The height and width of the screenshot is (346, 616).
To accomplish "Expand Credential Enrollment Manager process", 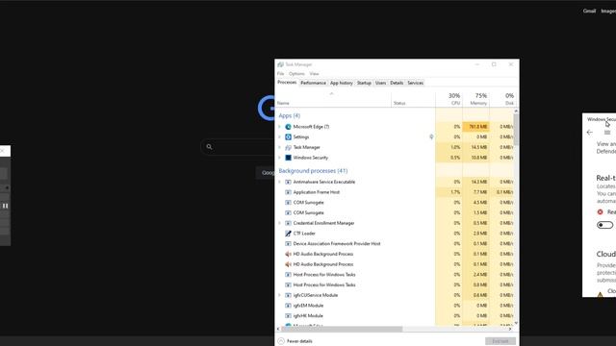I will [x=280, y=223].
